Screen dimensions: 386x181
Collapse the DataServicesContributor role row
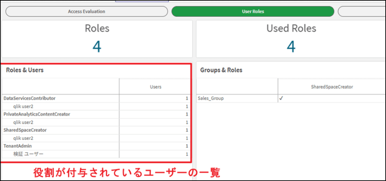tap(29, 98)
